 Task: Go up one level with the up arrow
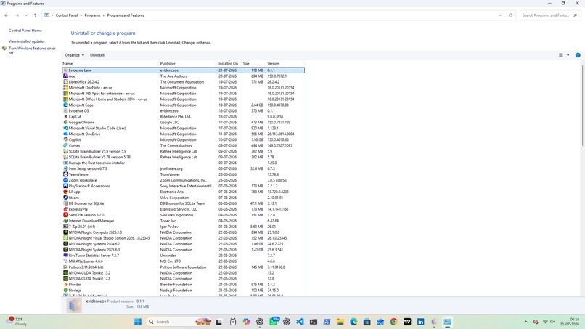(35, 15)
